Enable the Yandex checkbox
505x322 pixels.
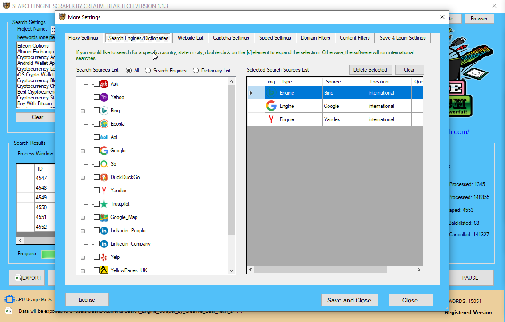[x=96, y=191]
